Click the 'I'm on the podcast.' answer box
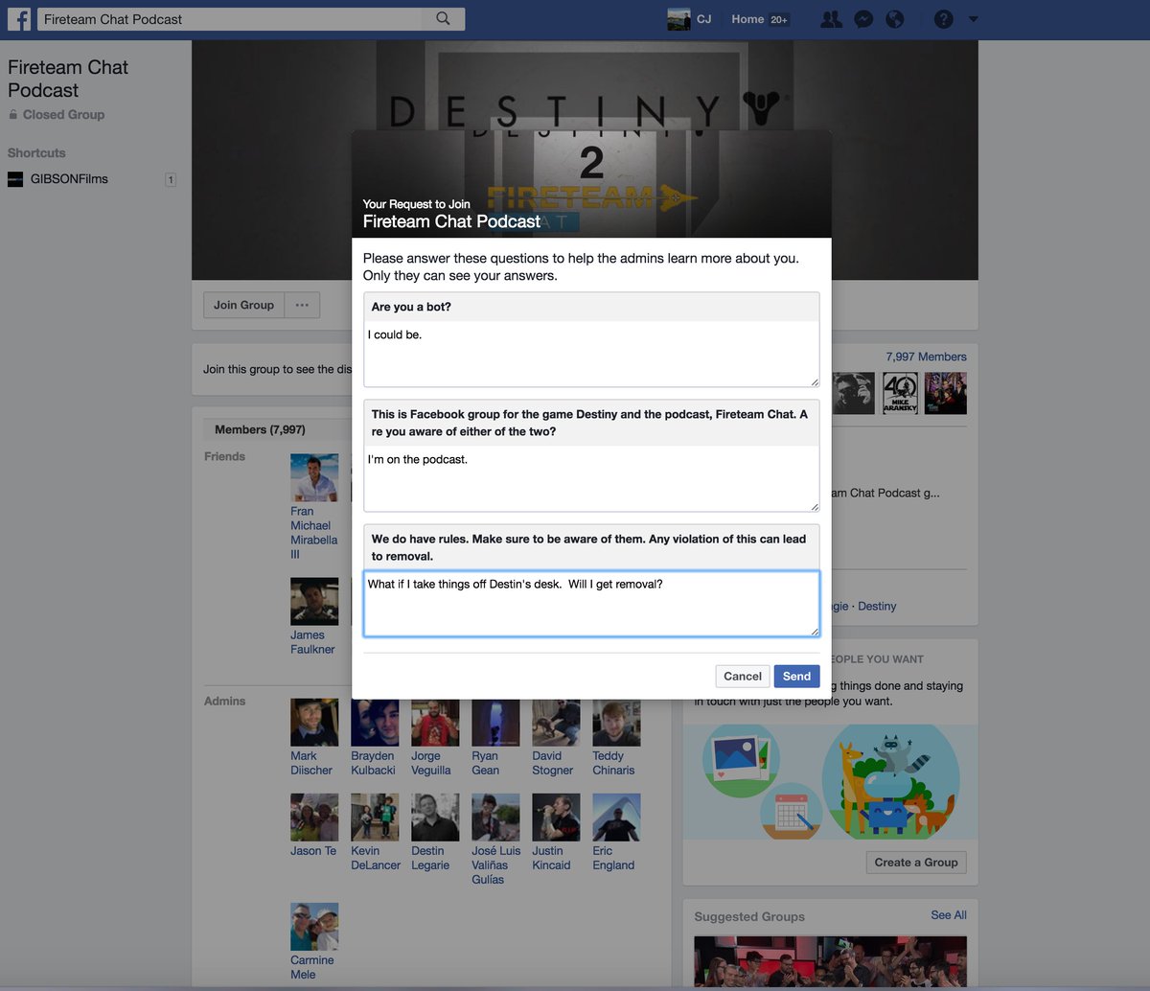1150x991 pixels. (591, 478)
